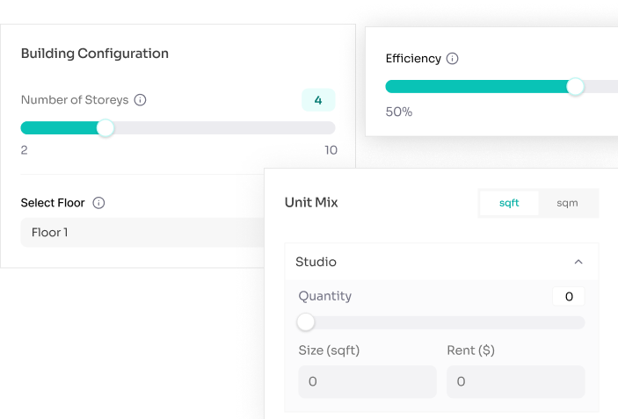Click the Rent ($) input field
The height and width of the screenshot is (419, 618).
pos(515,381)
